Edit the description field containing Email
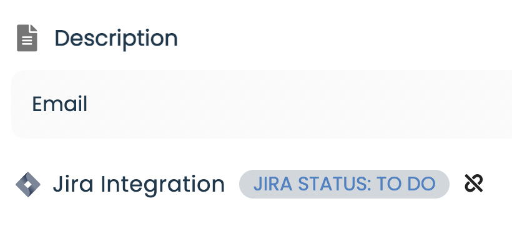 (262, 104)
